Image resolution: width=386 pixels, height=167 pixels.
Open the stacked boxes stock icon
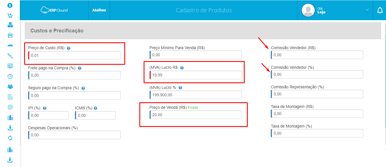10,25
